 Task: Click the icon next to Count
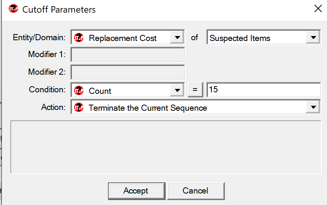(79, 91)
